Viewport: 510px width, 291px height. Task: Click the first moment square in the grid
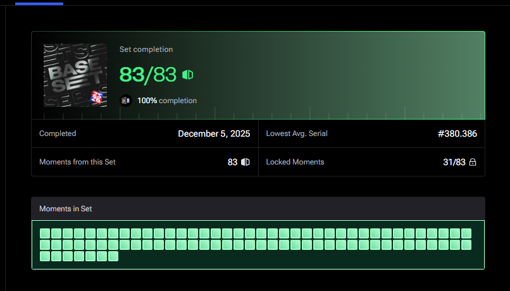(x=45, y=233)
